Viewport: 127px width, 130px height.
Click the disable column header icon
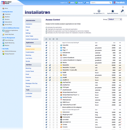pyautogui.click(x=53, y=39)
